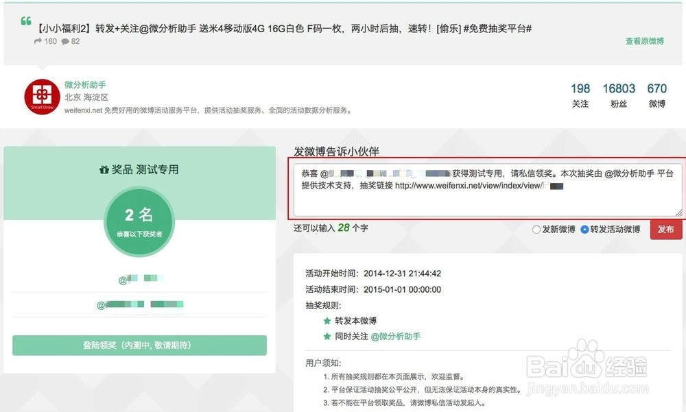This screenshot has width=686, height=412.
Task: Click the repost arrow icon showing 160
Action: [x=38, y=41]
